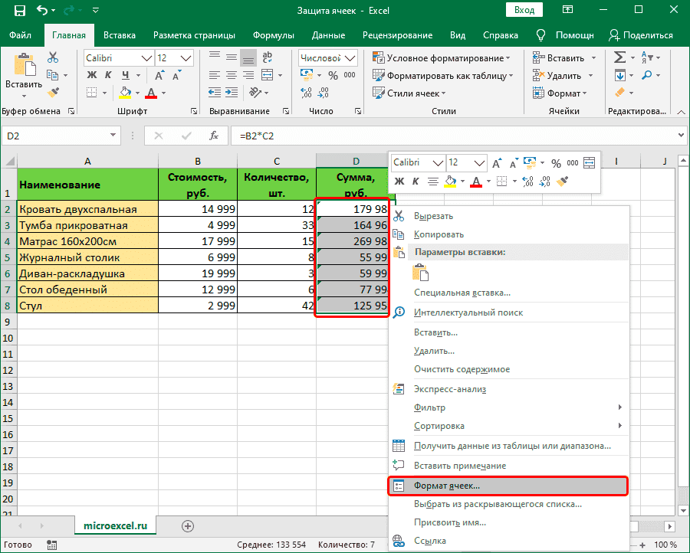
Task: Toggle italic (К) in the ribbon font group
Action: point(109,75)
